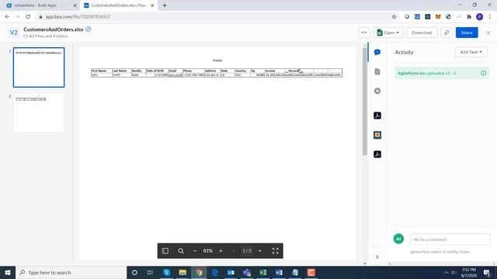Open a new browser tab

165,5
